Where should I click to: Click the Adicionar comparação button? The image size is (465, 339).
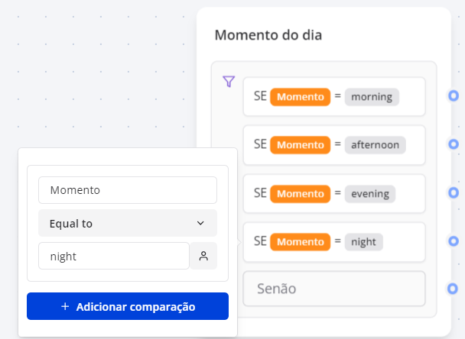[x=127, y=306]
